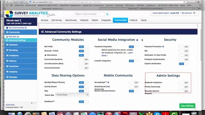The width and height of the screenshot is (205, 115).
Task: Enable Password Protection switch
Action: (x=184, y=47)
